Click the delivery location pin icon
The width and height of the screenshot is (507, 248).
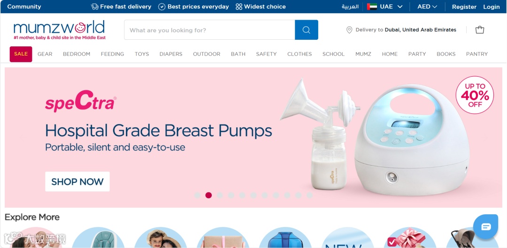pos(349,30)
